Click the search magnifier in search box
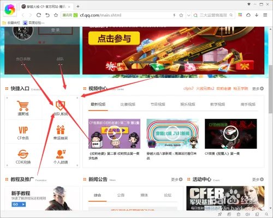273x218 pixels. pos(231,15)
